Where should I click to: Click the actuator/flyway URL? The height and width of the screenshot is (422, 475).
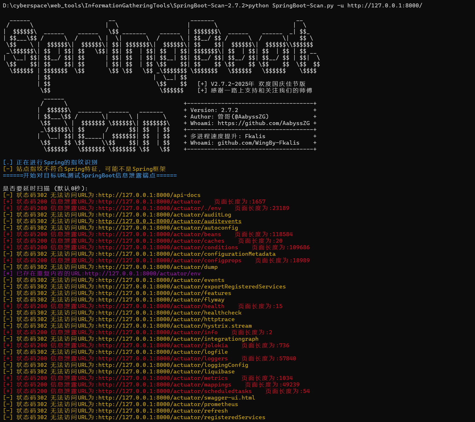161,300
